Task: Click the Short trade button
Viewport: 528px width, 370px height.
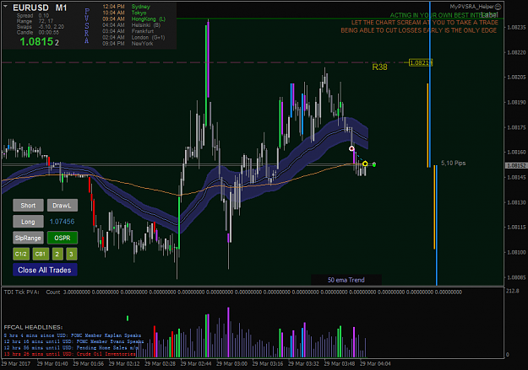Action: (x=28, y=206)
